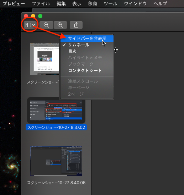Select highlighted thumbnail 10-27 8.37.02

tap(56, 110)
